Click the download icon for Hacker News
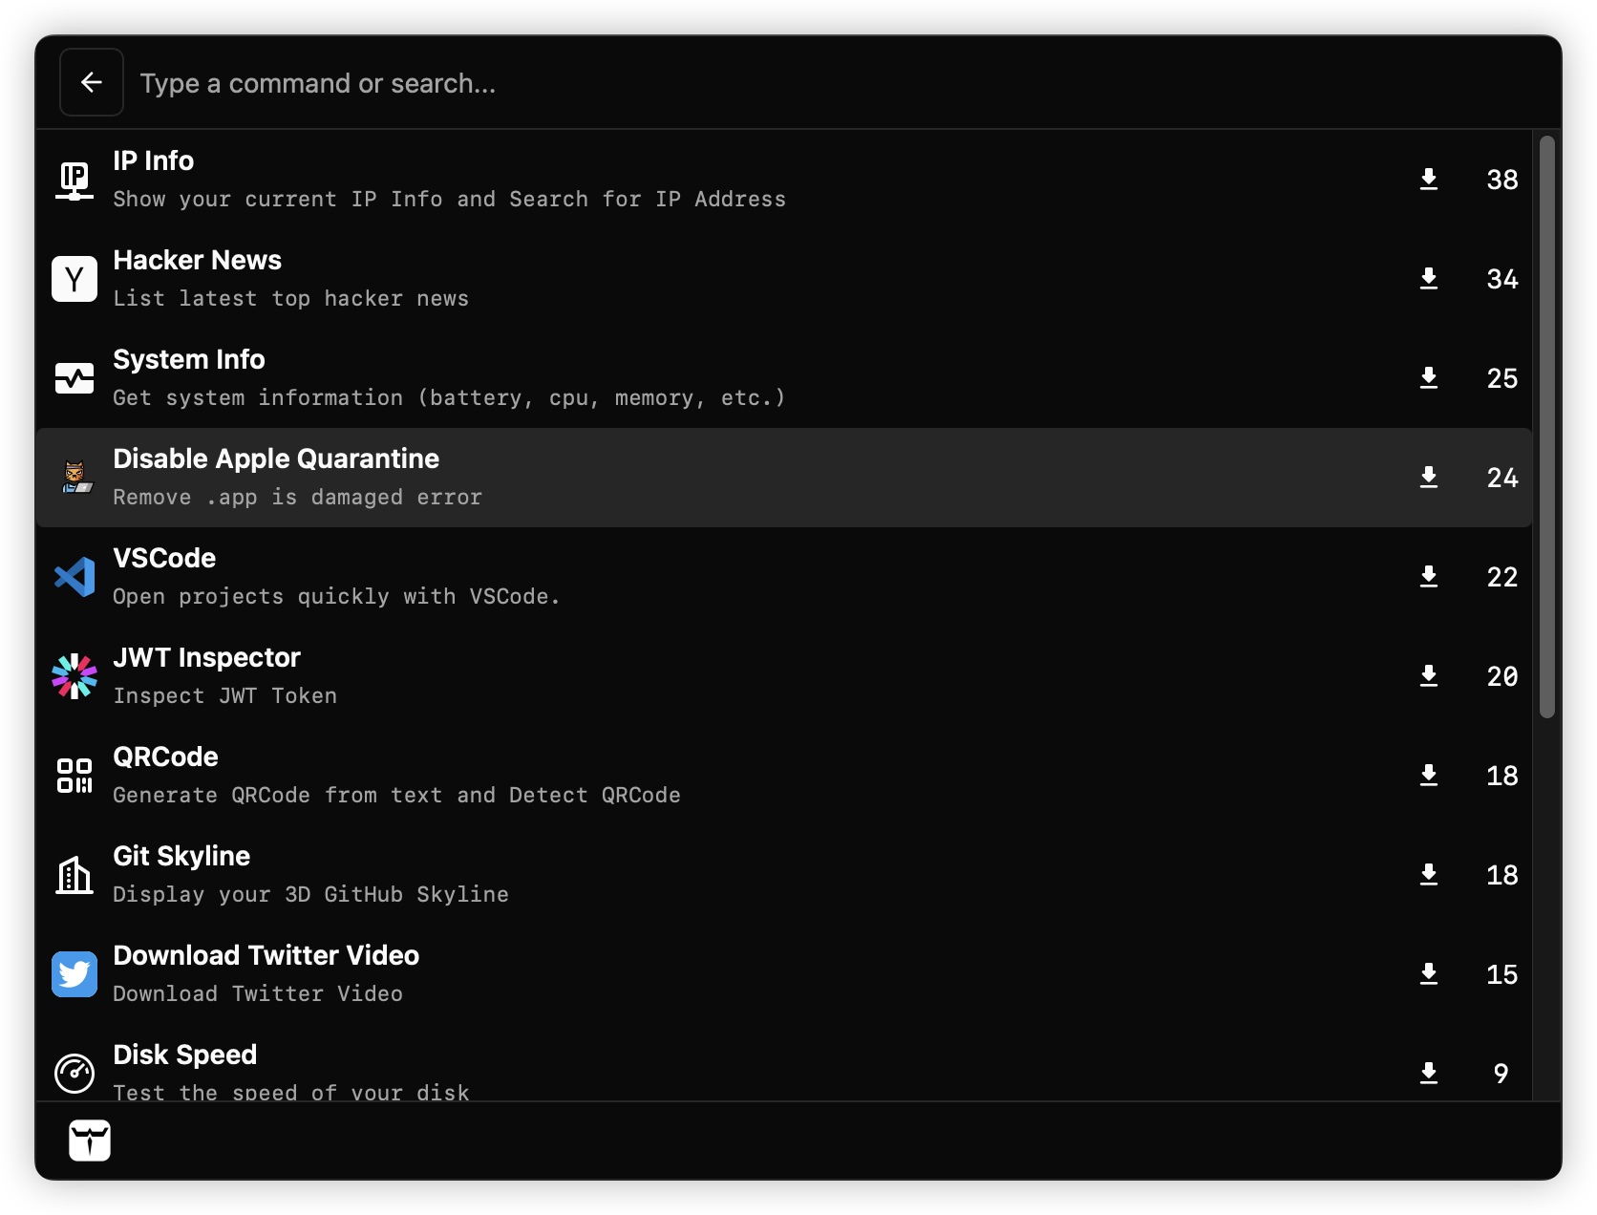 [1429, 279]
